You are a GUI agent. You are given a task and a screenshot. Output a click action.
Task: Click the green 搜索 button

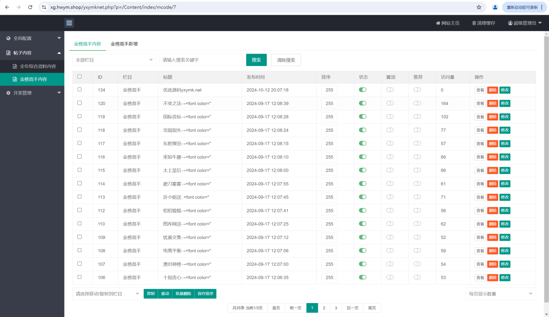(256, 60)
